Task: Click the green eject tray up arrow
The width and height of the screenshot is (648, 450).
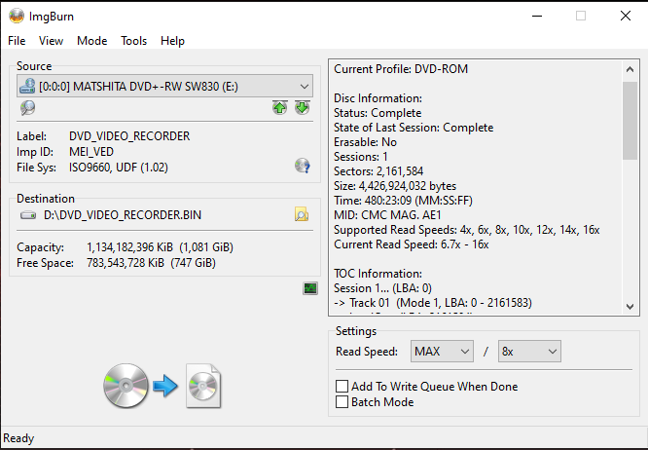Action: click(280, 108)
